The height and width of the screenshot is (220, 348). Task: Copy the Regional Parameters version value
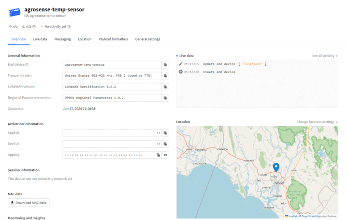point(165,98)
